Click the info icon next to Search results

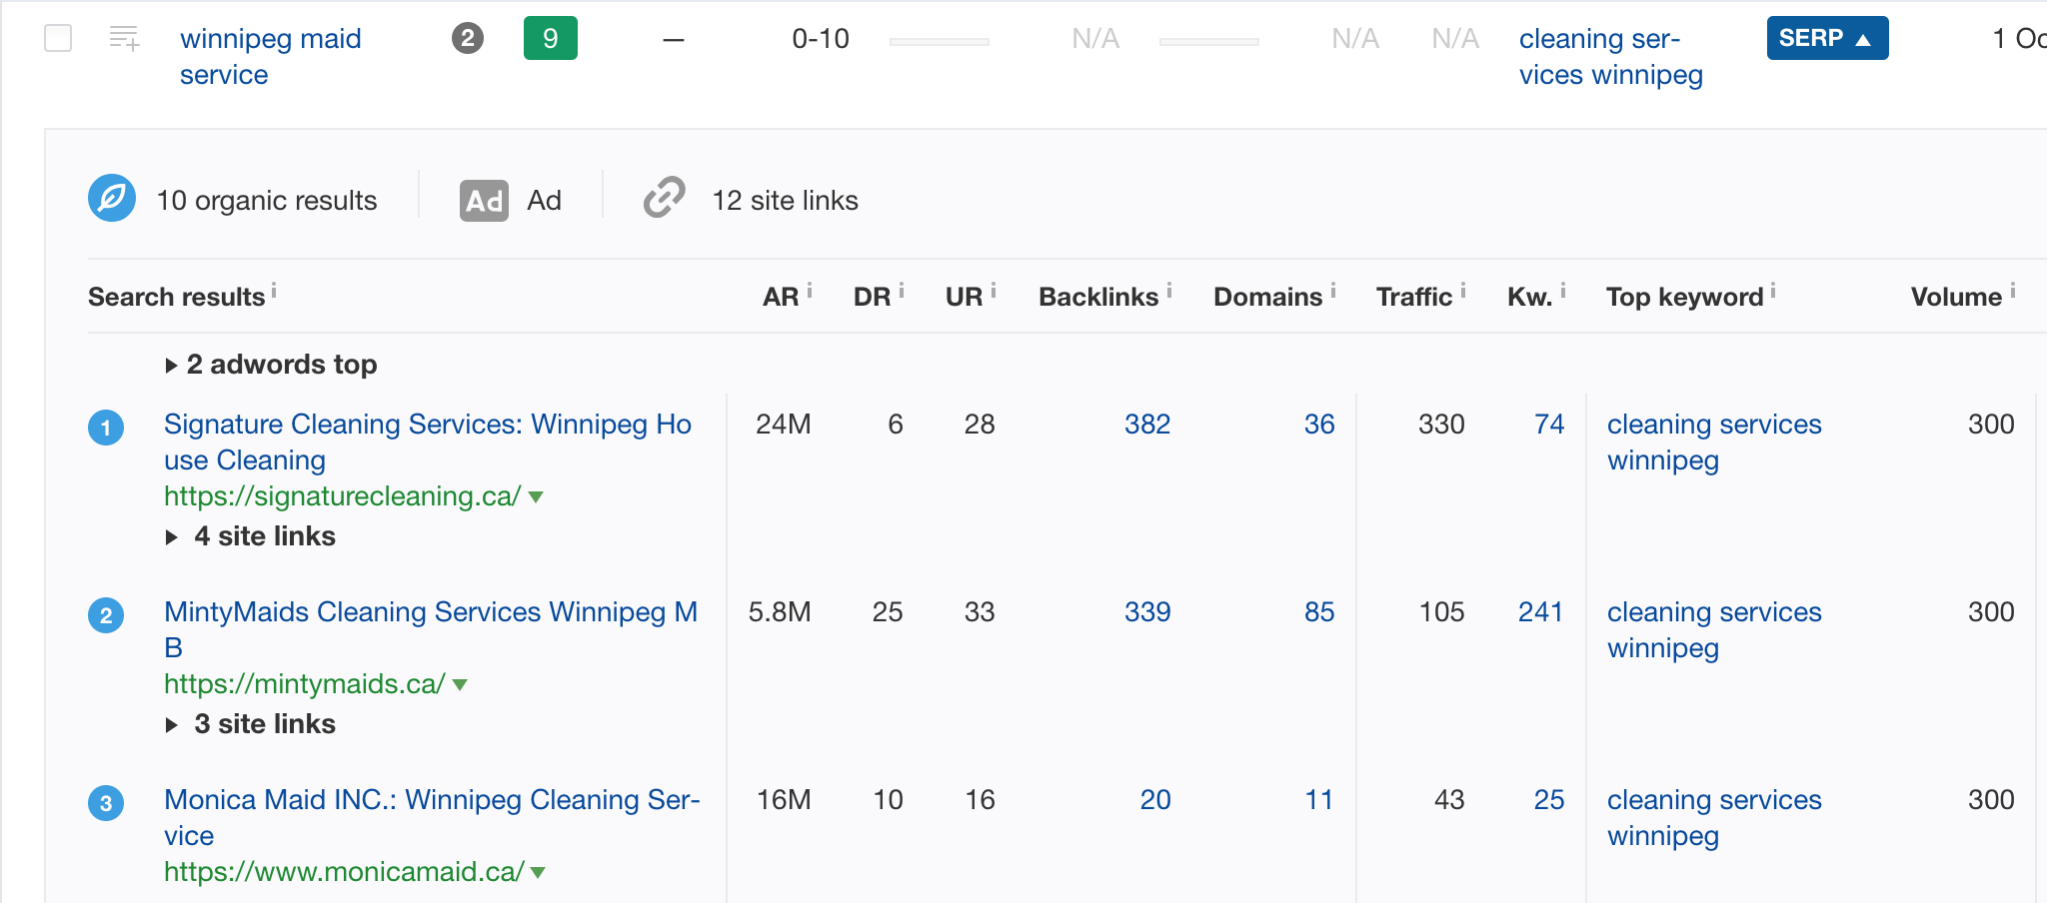click(x=274, y=292)
